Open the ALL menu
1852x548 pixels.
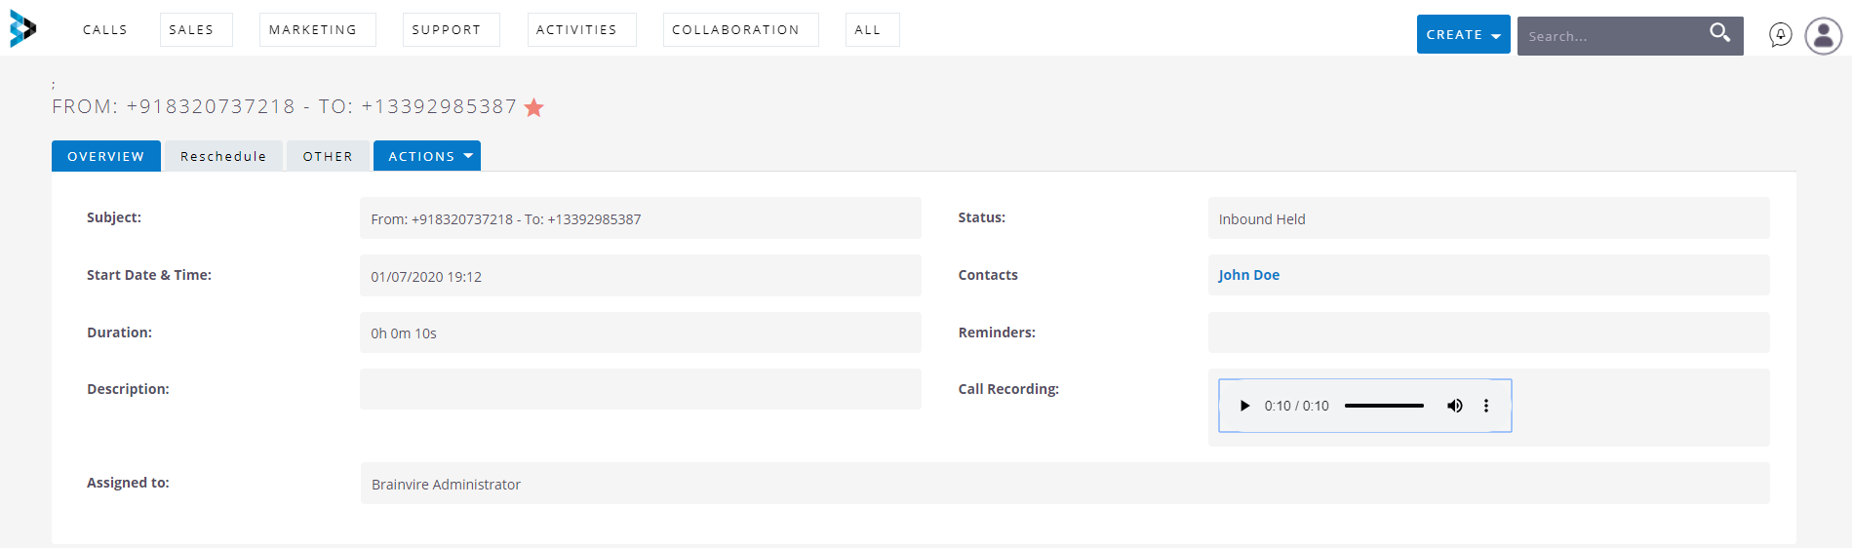[872, 30]
